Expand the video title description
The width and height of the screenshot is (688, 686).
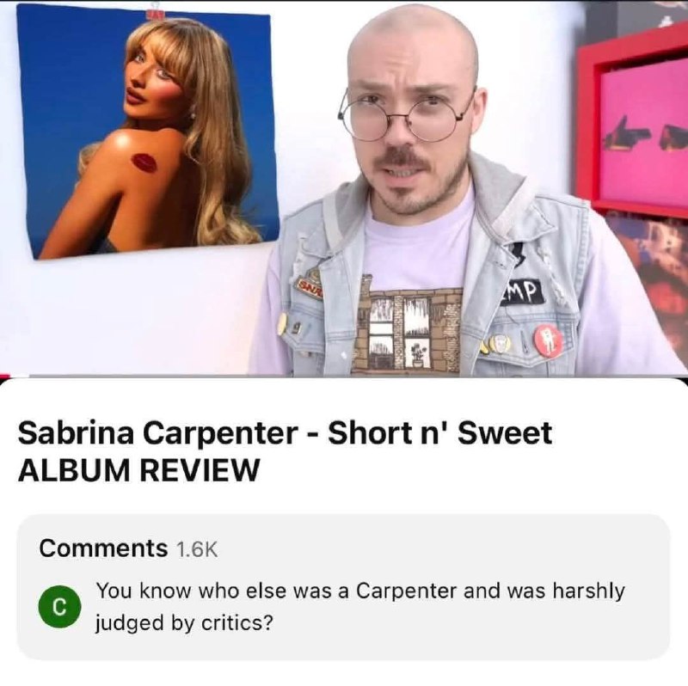click(285, 450)
